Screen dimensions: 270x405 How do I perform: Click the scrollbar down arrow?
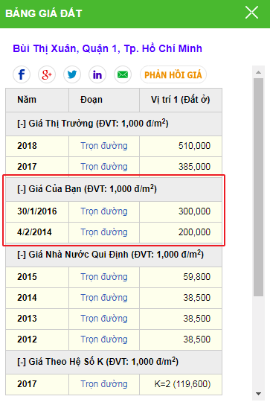[258, 394]
